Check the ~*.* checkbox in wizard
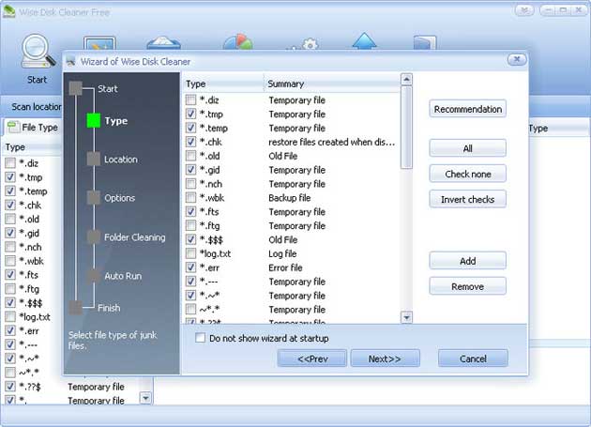This screenshot has height=427, width=591. click(190, 309)
